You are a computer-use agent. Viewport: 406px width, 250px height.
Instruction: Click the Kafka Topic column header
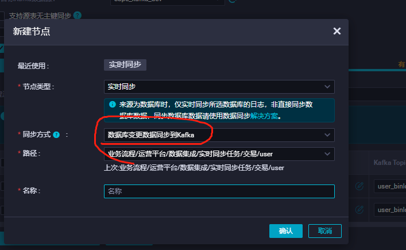(x=389, y=163)
